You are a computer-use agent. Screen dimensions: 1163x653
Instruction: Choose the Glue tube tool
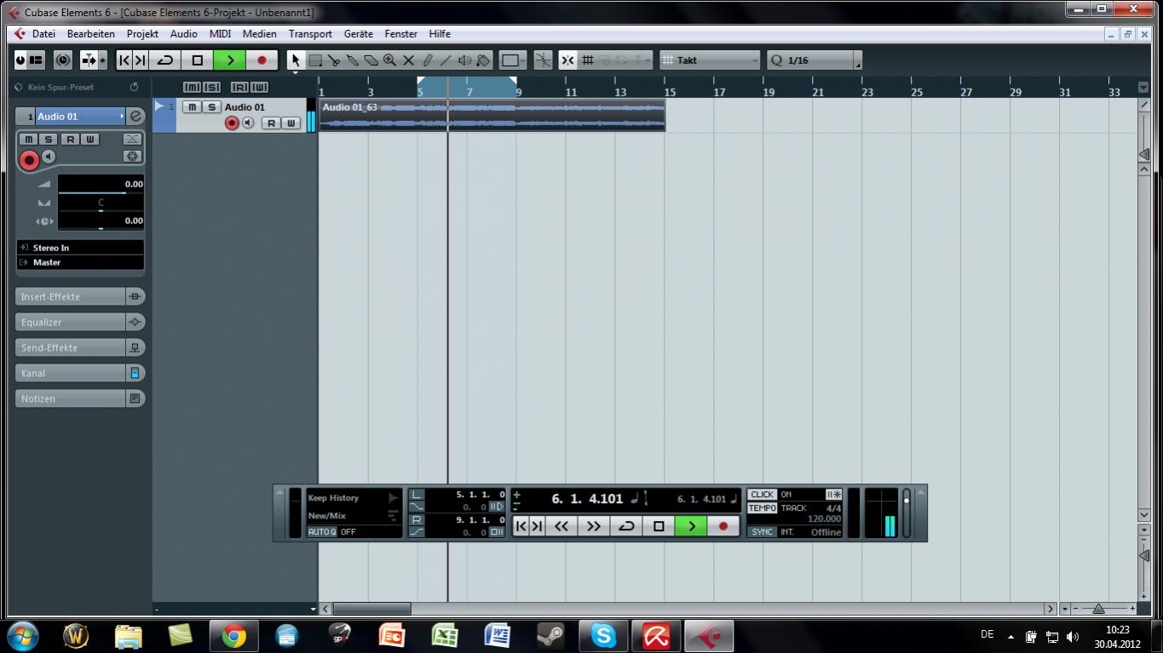point(352,60)
